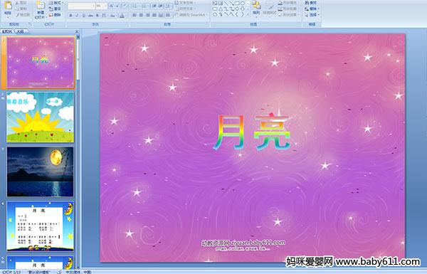Select the night moon slide thumbnail
The image size is (427, 274).
pyautogui.click(x=41, y=172)
